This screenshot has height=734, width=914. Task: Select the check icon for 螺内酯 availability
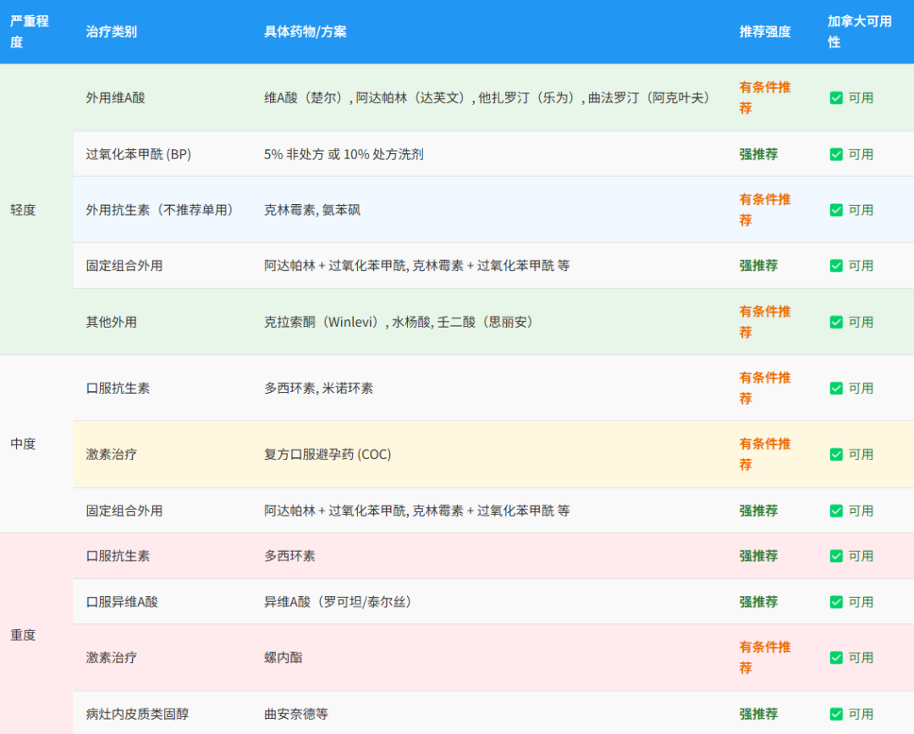[836, 657]
